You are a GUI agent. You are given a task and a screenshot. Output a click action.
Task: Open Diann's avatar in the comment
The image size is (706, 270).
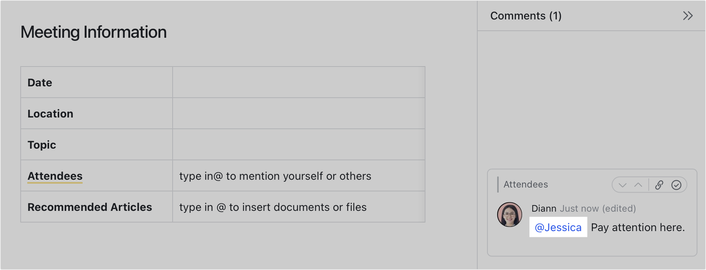point(509,216)
